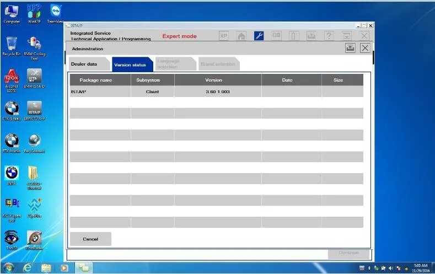
Task: Launch Tool32 eye icon
Action: pyautogui.click(x=12, y=240)
